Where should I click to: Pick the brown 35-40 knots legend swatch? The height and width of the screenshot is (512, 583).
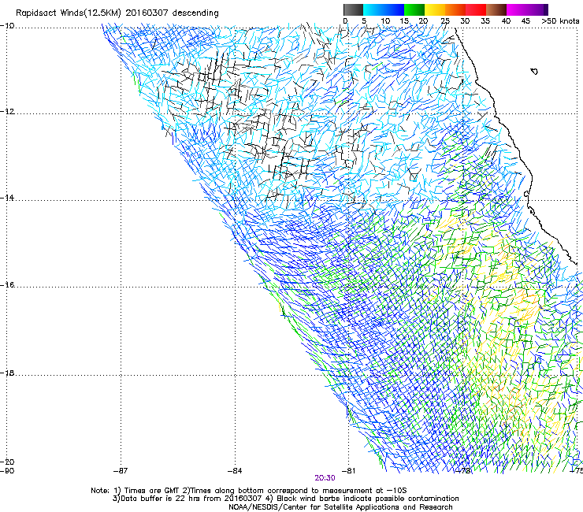pyautogui.click(x=496, y=9)
